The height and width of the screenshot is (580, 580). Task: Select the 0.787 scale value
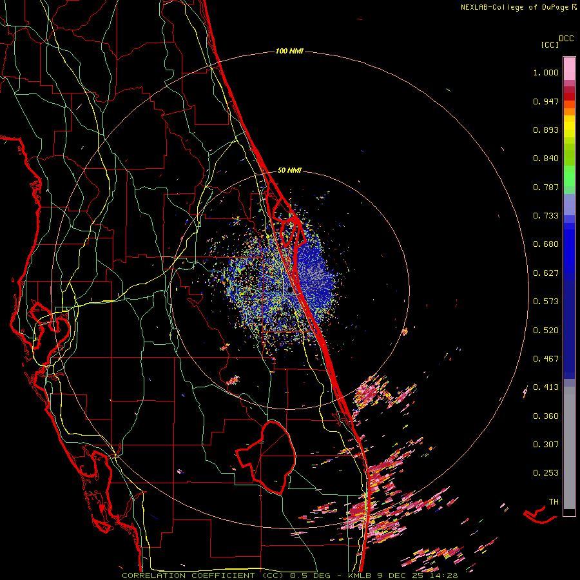[x=546, y=187]
